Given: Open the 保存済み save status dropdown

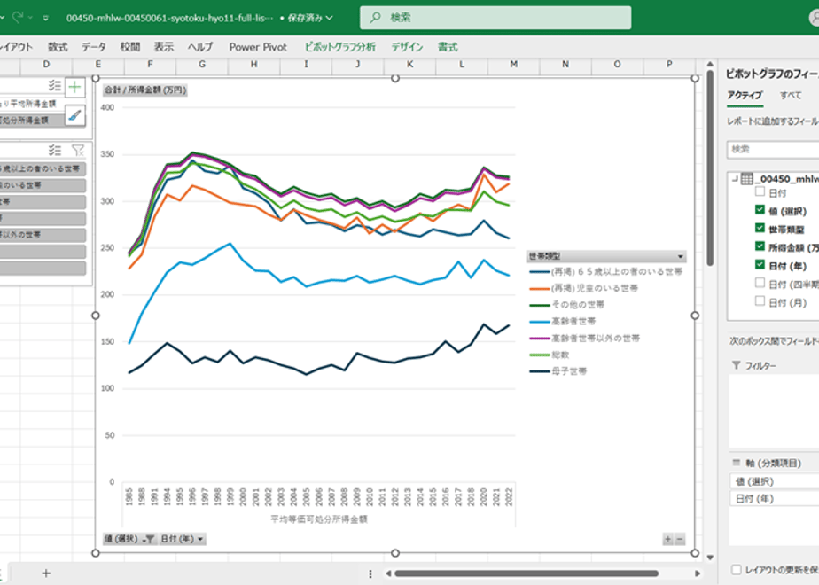Looking at the screenshot, I should [x=310, y=18].
